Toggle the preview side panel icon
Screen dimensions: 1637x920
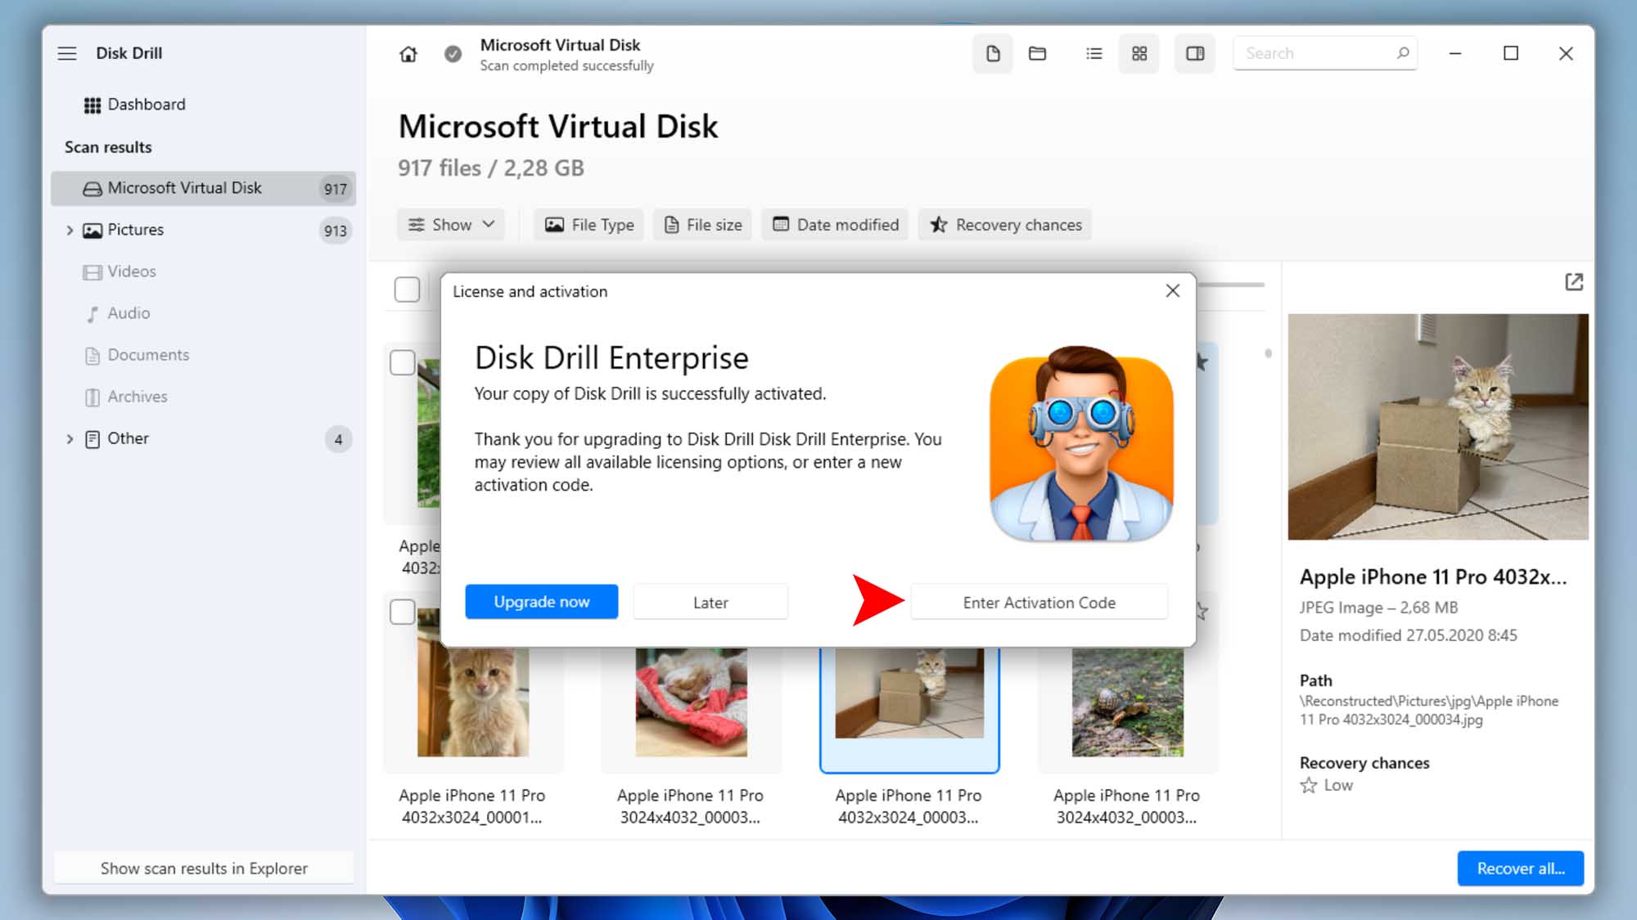1194,54
